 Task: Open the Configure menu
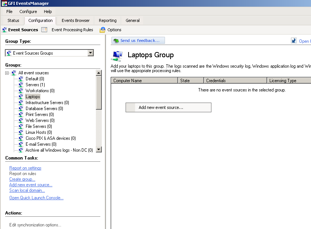pos(28,12)
